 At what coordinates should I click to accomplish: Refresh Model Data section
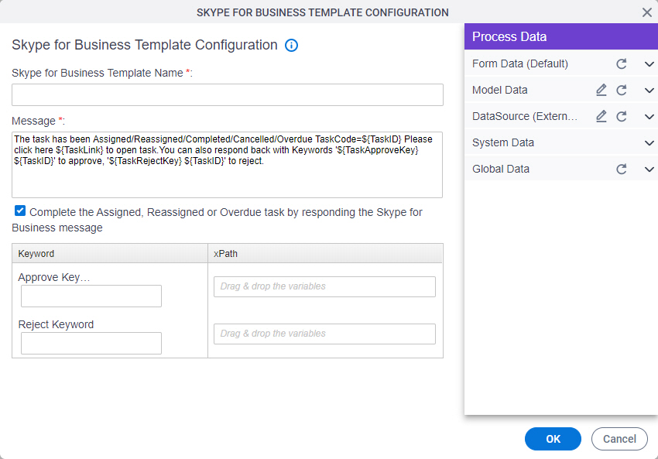pos(622,91)
